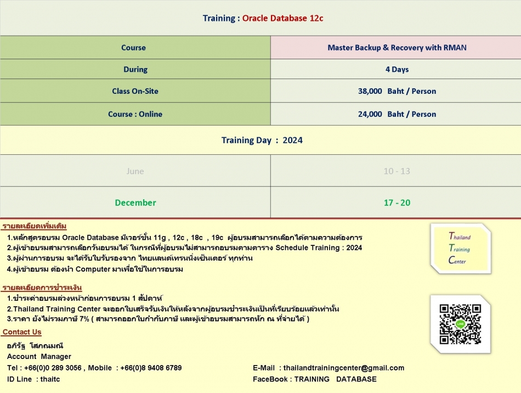
Task: Click the 'Account Manager' title
Action: pyautogui.click(x=39, y=356)
